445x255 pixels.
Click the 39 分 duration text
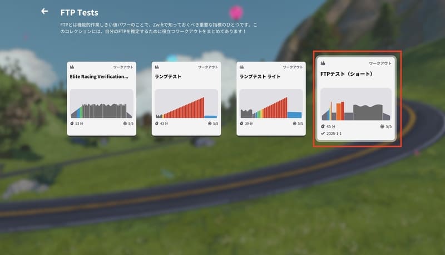tap(249, 124)
